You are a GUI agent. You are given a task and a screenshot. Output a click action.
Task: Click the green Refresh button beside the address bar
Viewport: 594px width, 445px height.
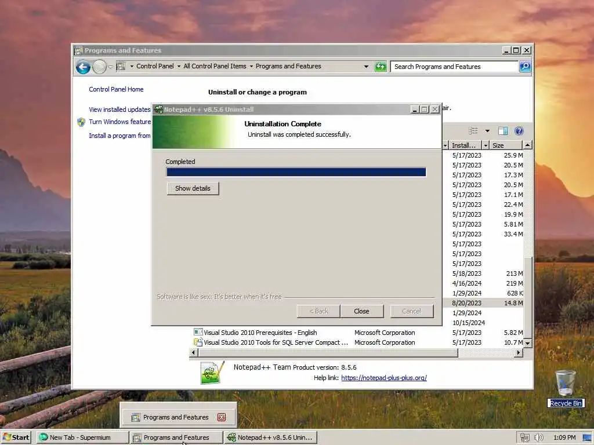pyautogui.click(x=381, y=67)
